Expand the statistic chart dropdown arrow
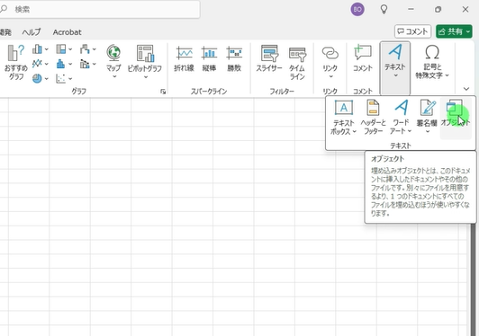This screenshot has width=479, height=336. 70,64
